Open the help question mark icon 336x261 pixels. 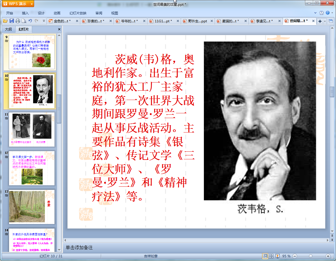(328, 13)
